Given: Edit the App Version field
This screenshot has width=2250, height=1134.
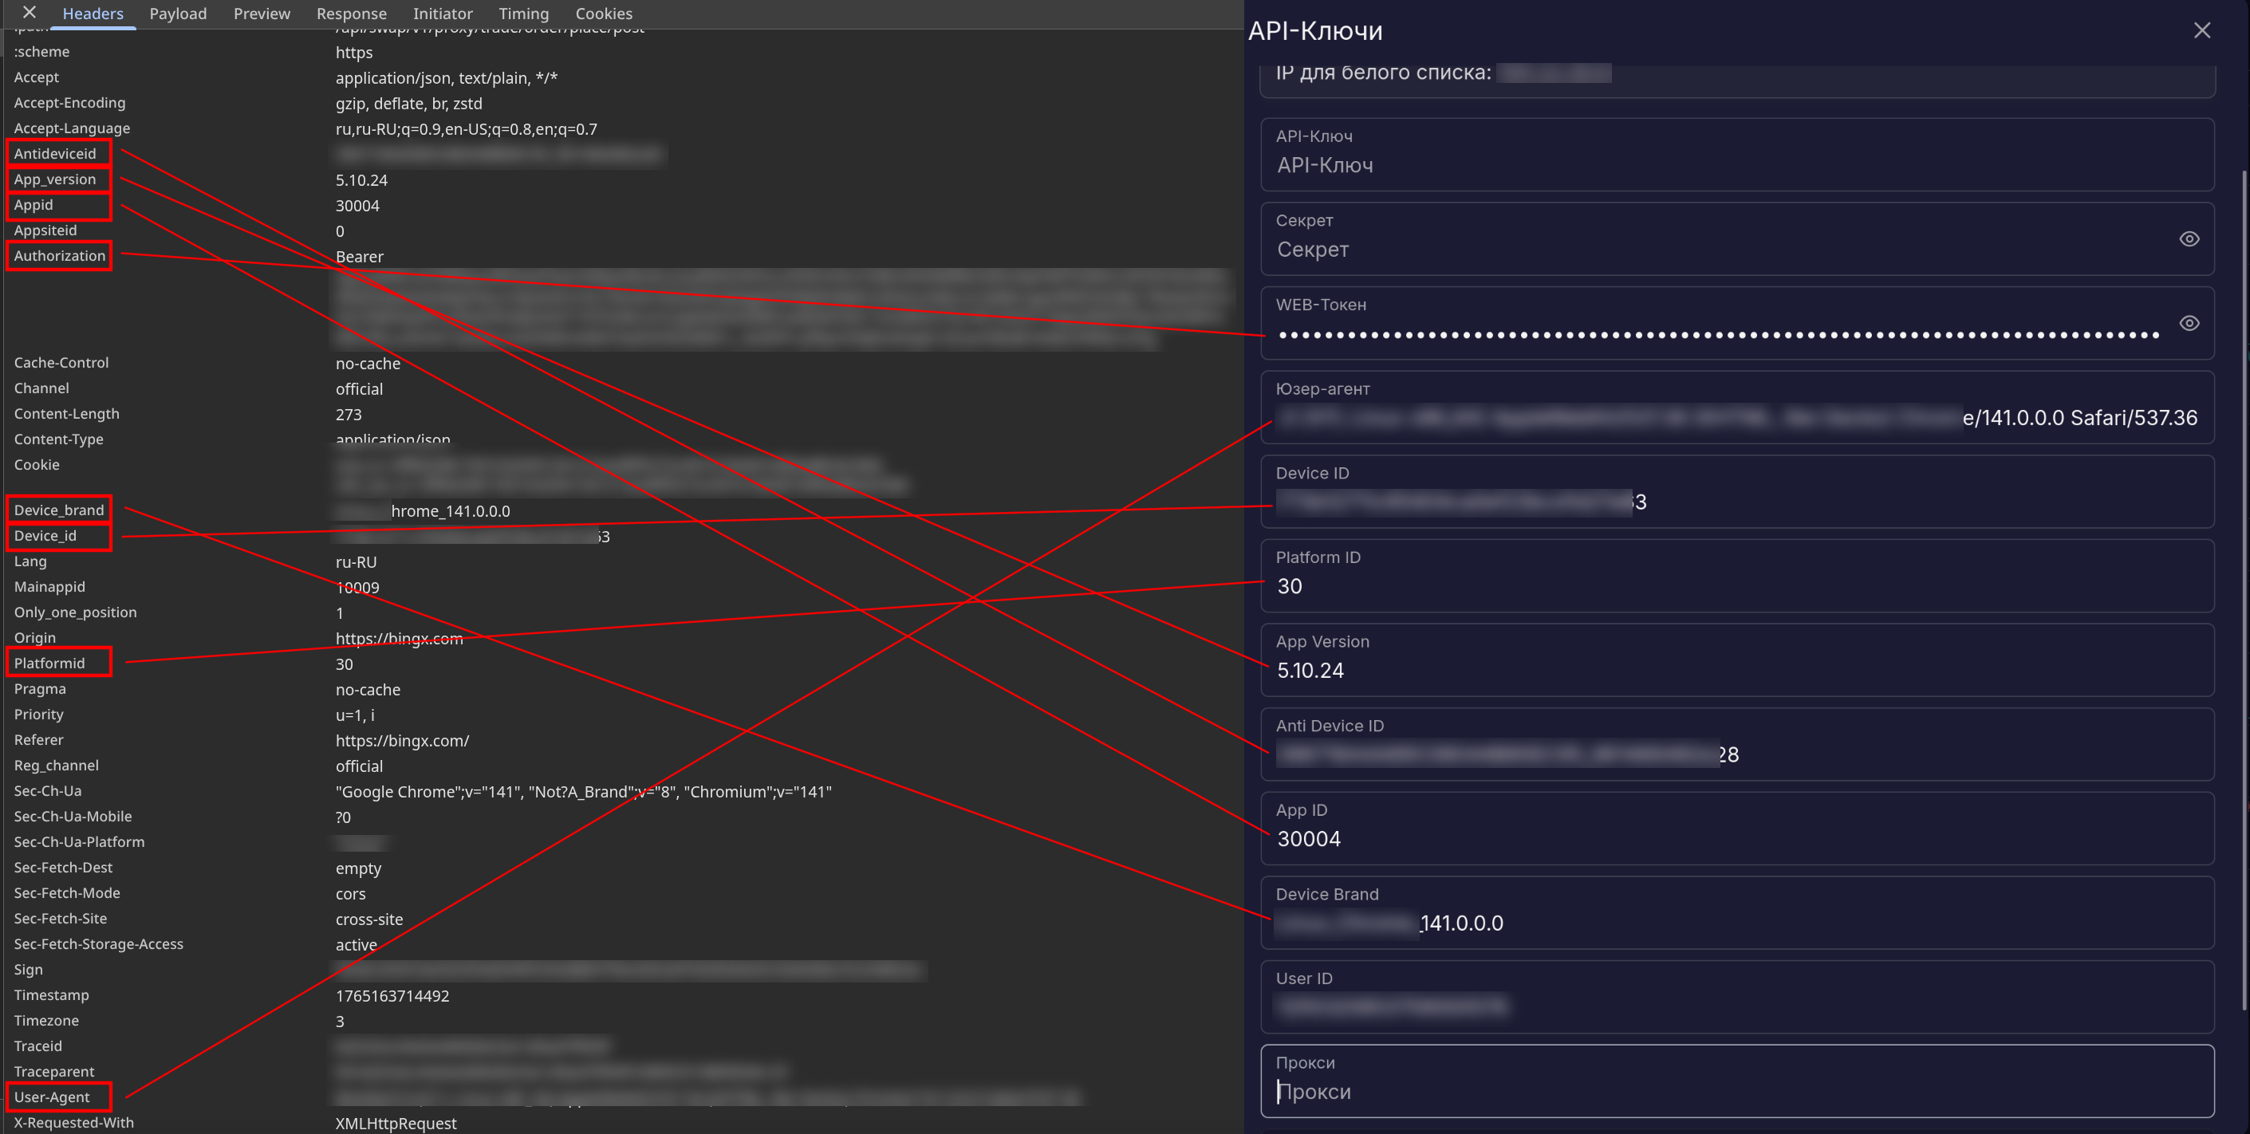Looking at the screenshot, I should [x=1736, y=661].
